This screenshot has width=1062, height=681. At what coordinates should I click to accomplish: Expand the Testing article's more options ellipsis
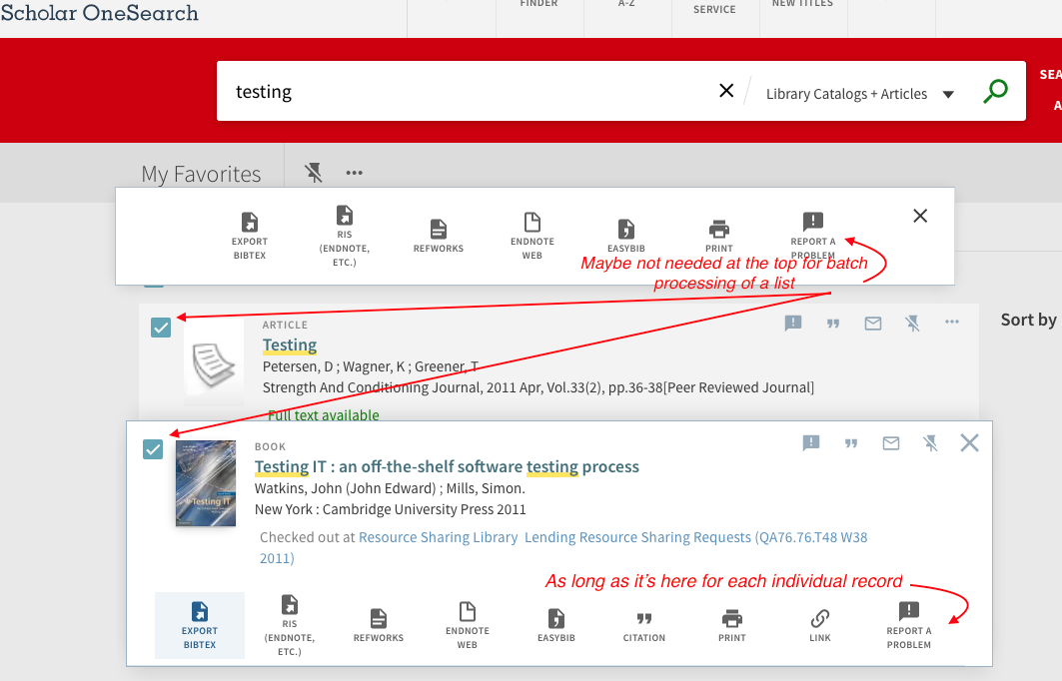pos(951,323)
